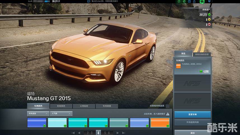Switch to the 轮毂颜色 tab
The image size is (240, 135).
point(61,106)
